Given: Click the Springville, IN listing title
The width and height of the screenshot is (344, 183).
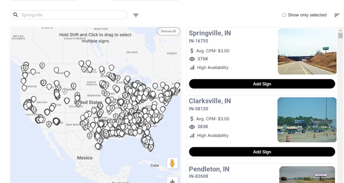Looking at the screenshot, I should pos(210,33).
